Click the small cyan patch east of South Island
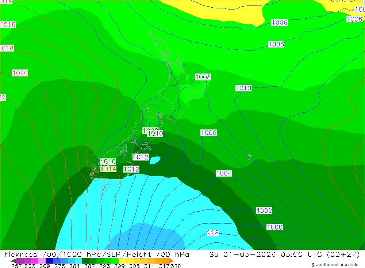365x268 pixels. pos(155,160)
